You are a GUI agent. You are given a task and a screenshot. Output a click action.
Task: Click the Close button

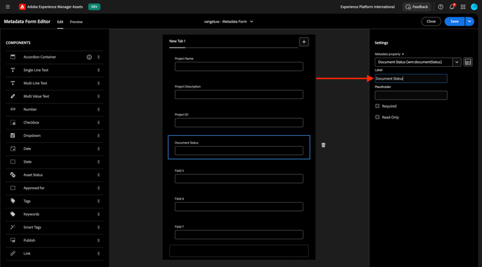pyautogui.click(x=431, y=21)
